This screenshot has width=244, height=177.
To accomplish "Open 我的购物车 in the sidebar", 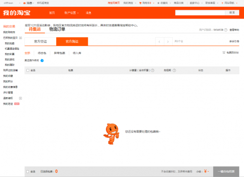I will [x=9, y=32].
